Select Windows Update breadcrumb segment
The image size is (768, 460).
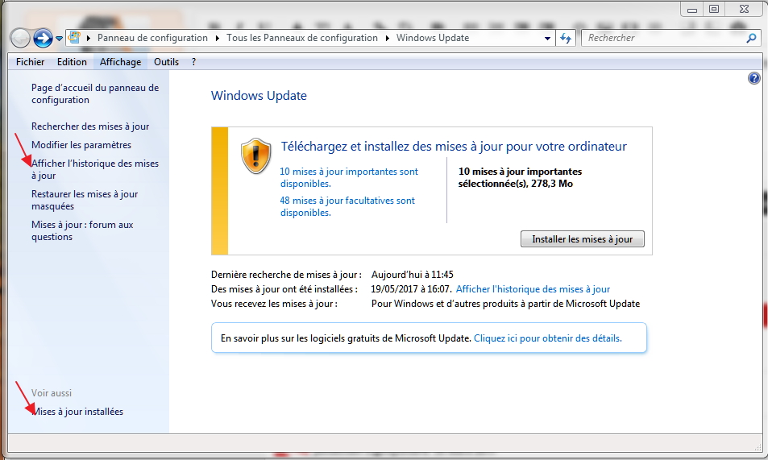[433, 38]
